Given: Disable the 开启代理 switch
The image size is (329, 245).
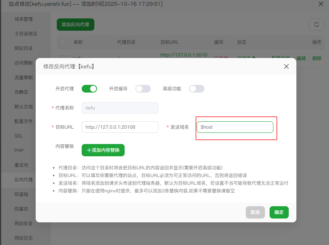Looking at the screenshot, I should click(89, 88).
